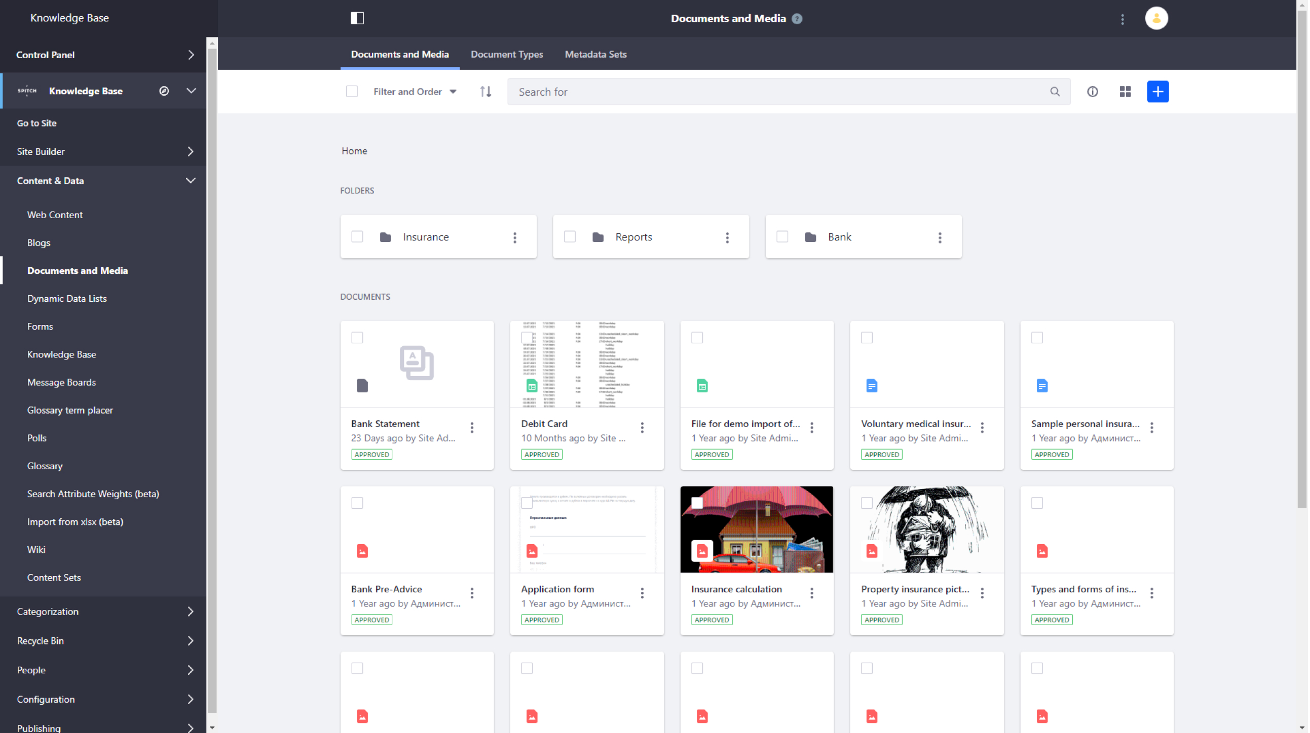Click the Knowledge Base link in sidebar
Screen dimensions: 1310x733
(60, 354)
